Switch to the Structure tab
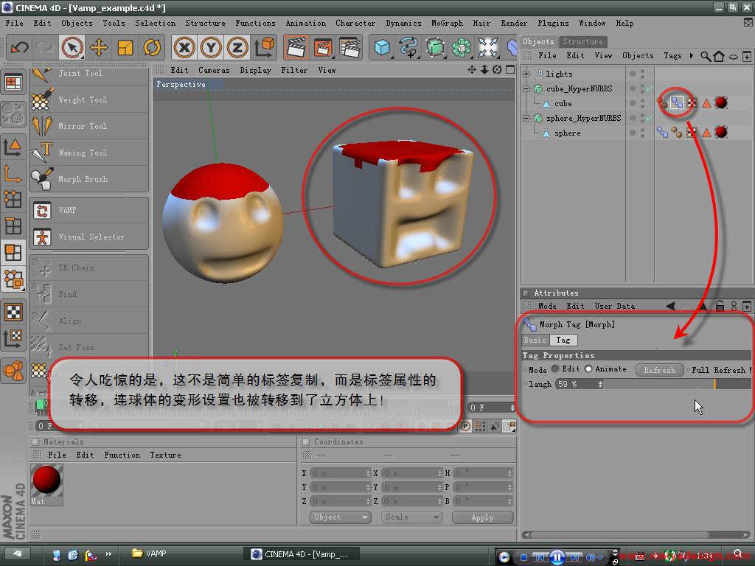 point(582,42)
